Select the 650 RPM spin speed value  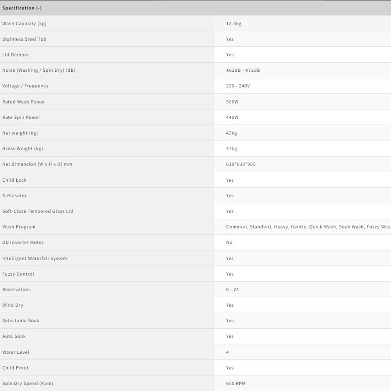236,383
